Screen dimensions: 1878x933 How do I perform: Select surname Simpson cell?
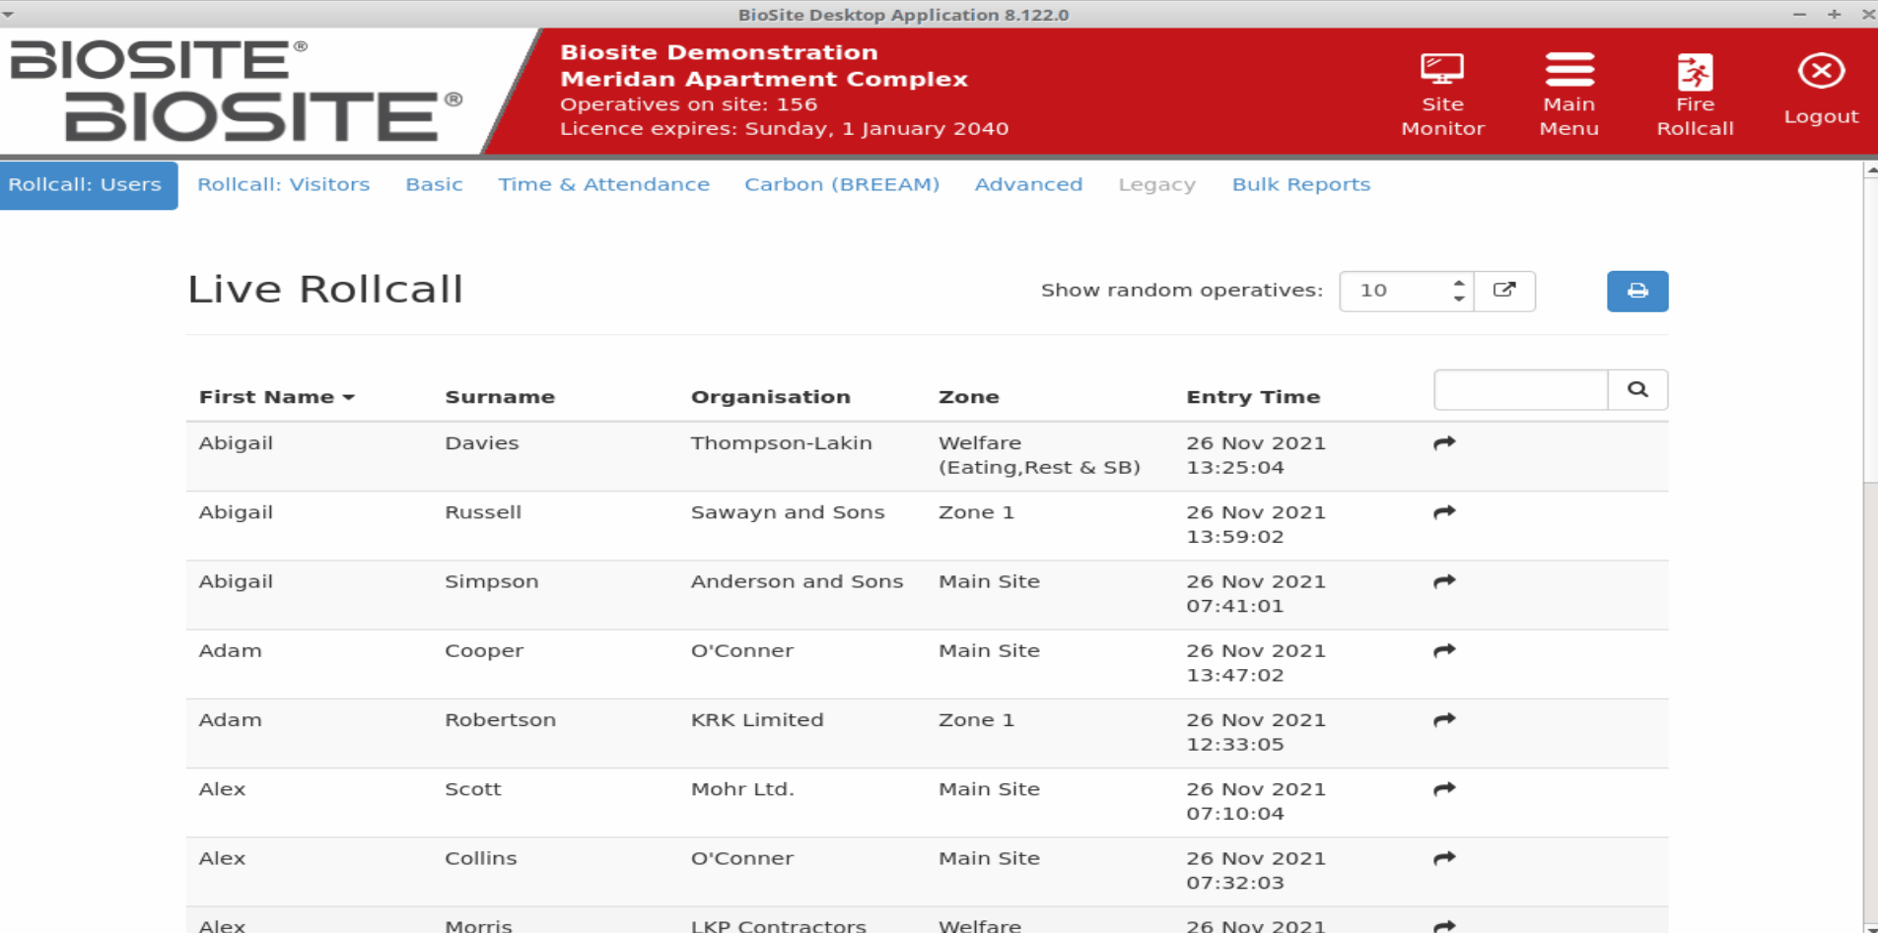coord(492,581)
